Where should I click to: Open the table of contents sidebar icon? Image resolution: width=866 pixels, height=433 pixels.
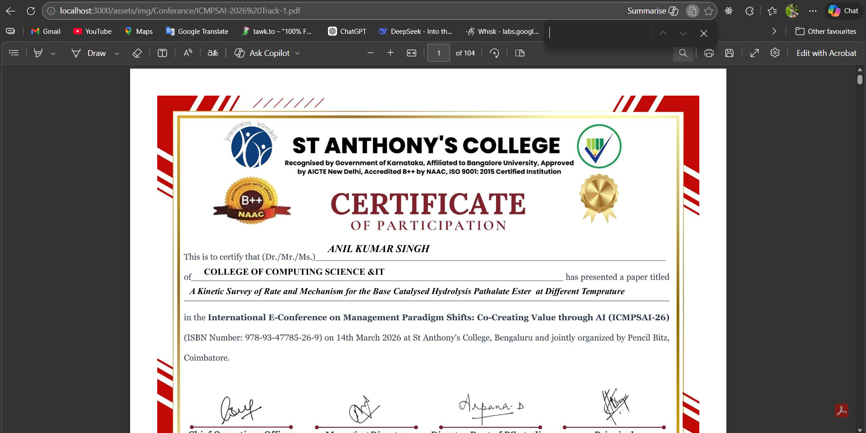point(14,53)
